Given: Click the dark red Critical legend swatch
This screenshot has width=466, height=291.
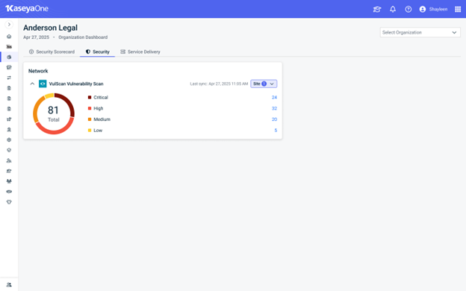Looking at the screenshot, I should click(x=90, y=98).
